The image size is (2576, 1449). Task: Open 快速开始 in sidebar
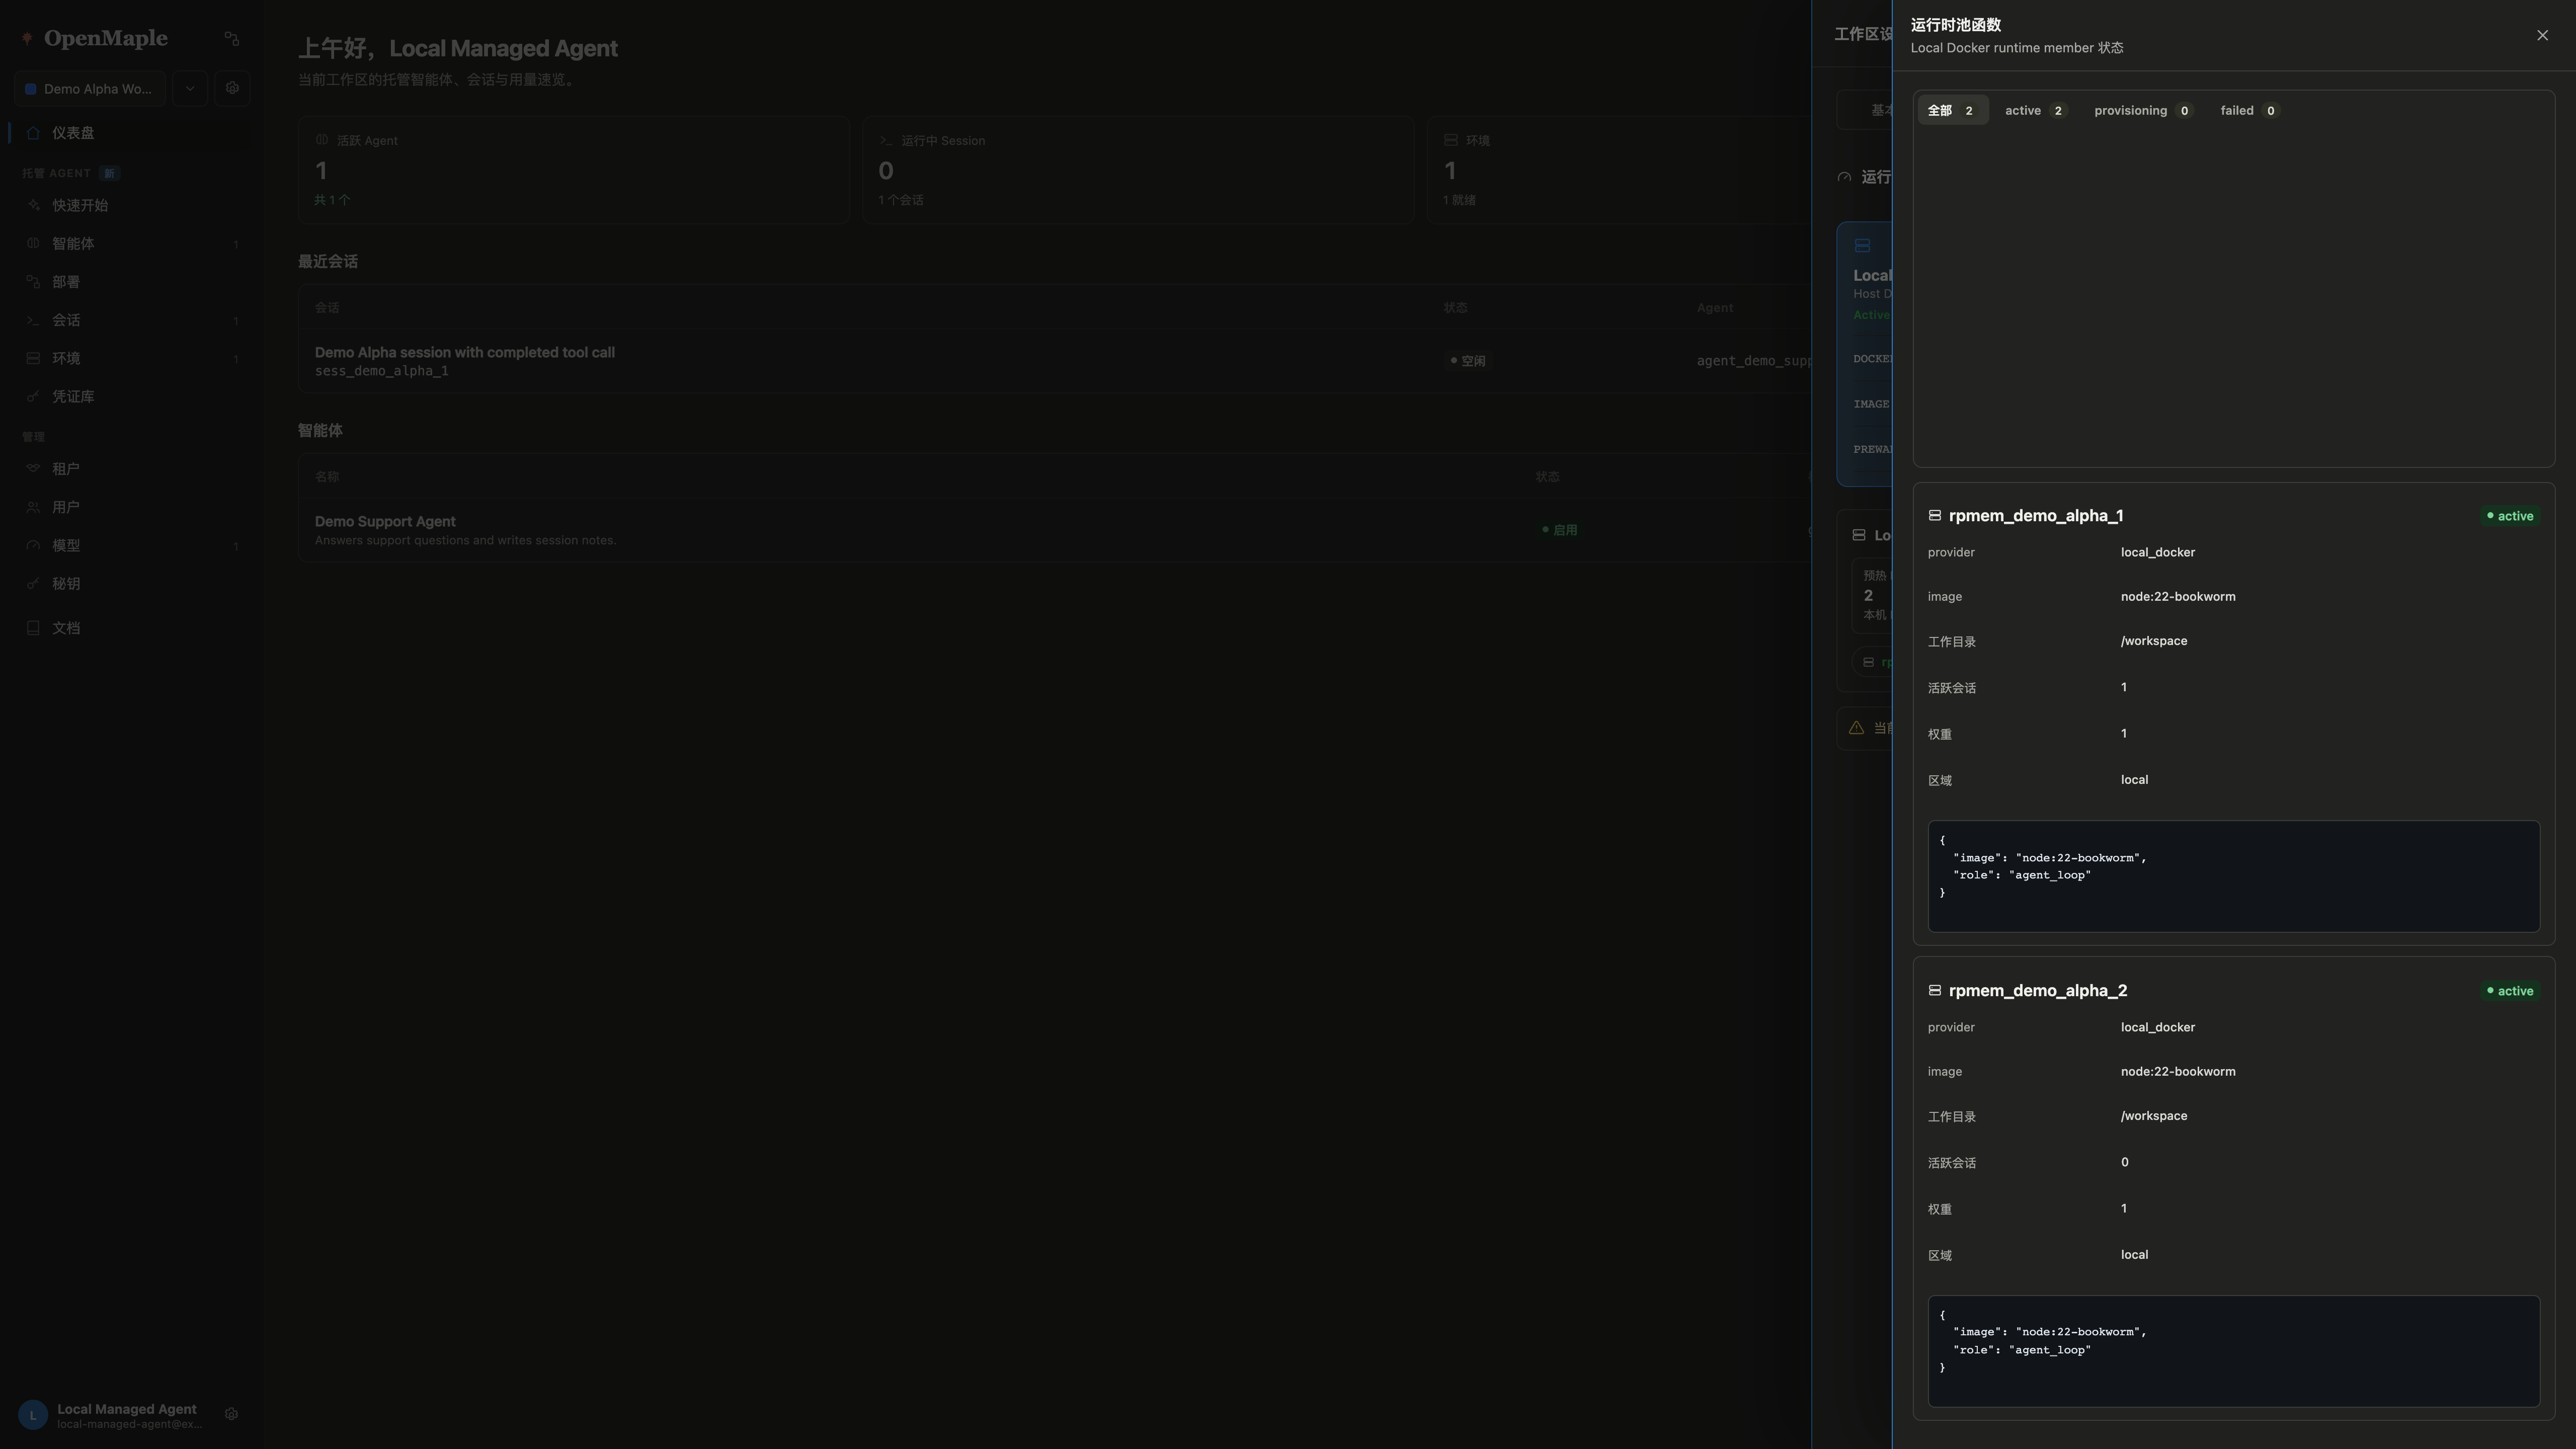pos(130,205)
